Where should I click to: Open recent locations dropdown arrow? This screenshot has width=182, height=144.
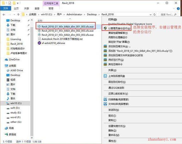14,15
